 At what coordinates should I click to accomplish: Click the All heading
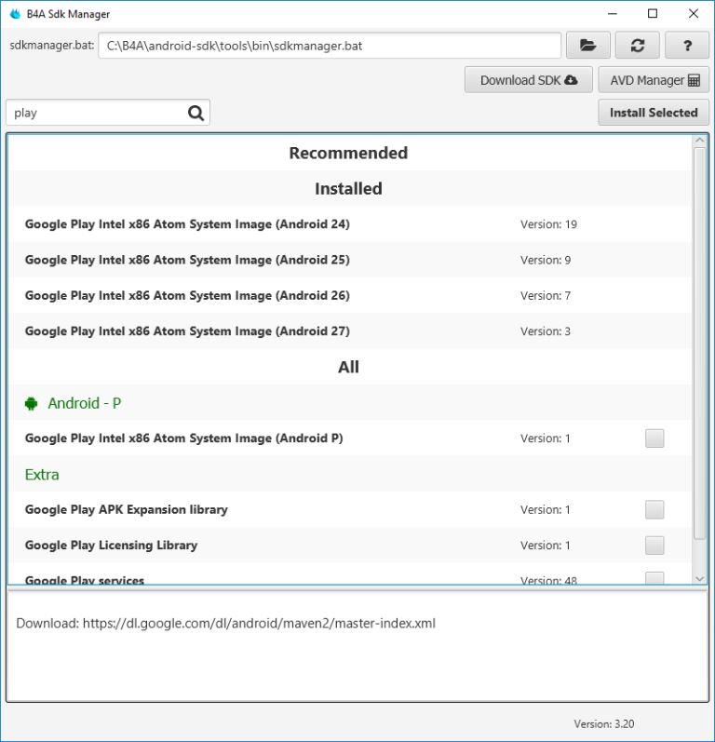pyautogui.click(x=348, y=367)
